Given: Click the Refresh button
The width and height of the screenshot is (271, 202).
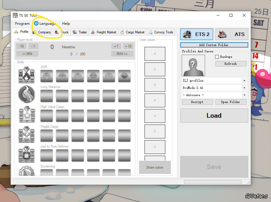Looking at the screenshot, I should (x=231, y=64).
